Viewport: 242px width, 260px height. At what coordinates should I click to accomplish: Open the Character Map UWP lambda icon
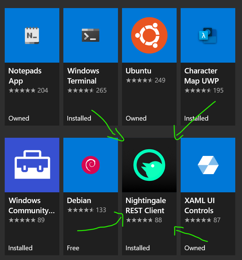click(x=208, y=35)
